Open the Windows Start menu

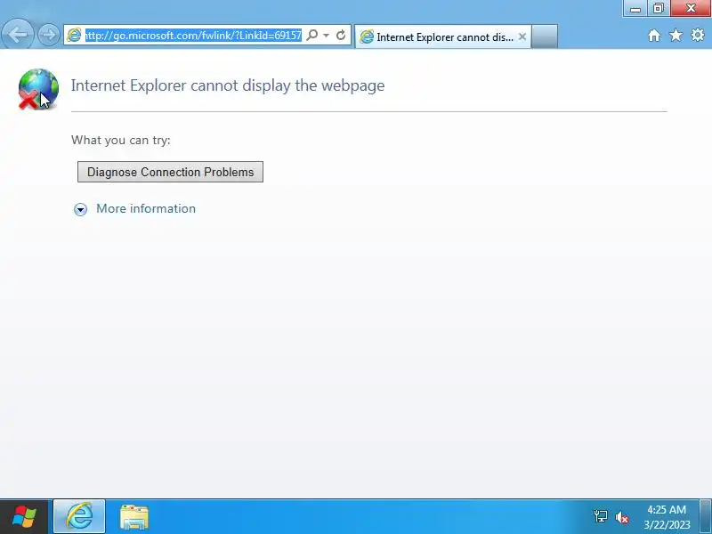[24, 517]
